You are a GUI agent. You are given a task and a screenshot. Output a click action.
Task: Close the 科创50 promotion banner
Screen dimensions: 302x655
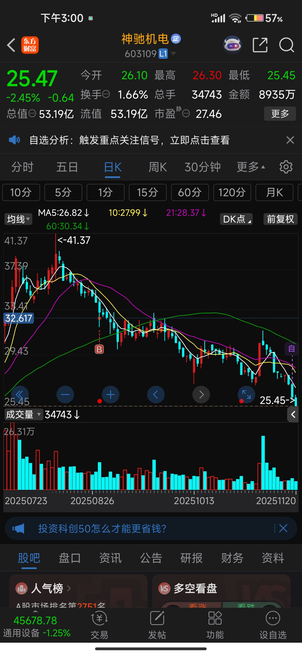pos(283,528)
